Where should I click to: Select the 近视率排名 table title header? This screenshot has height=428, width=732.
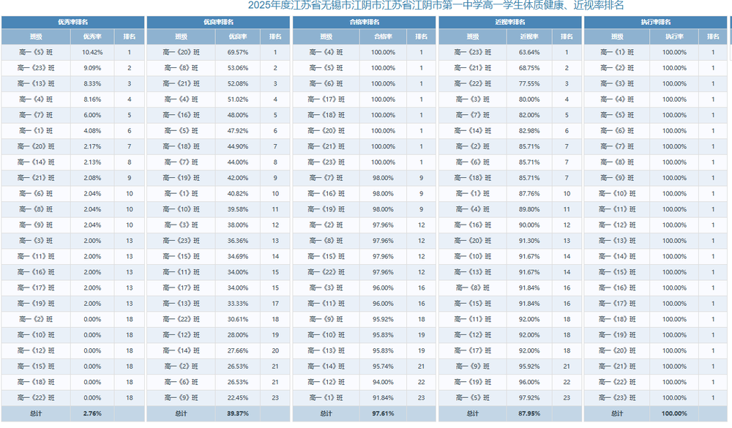point(509,22)
